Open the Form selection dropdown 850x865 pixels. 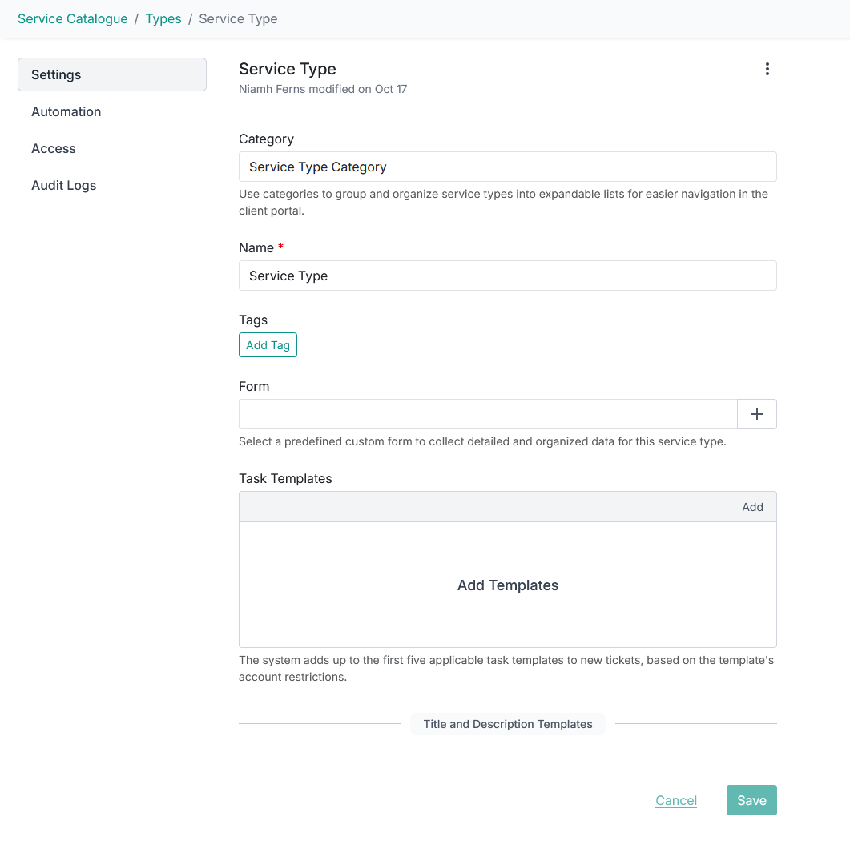(x=487, y=414)
